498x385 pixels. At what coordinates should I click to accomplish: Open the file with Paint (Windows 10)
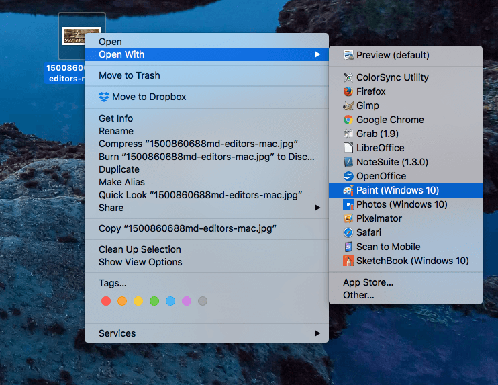coord(405,190)
